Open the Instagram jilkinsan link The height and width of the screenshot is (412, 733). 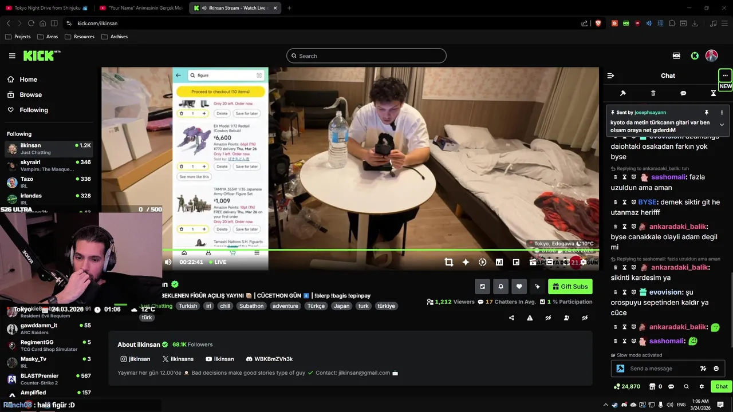[x=135, y=359]
